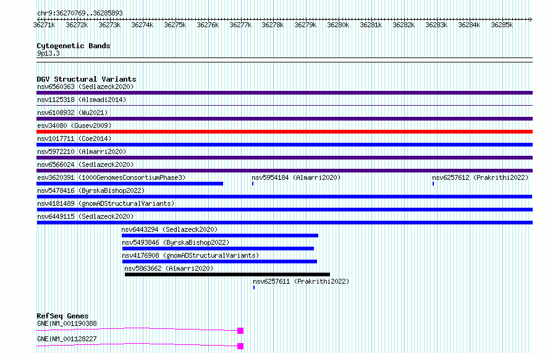Click the chr9:36270769..36285893 coordinate text

(x=80, y=13)
